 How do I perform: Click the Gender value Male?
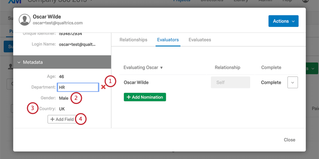(64, 98)
